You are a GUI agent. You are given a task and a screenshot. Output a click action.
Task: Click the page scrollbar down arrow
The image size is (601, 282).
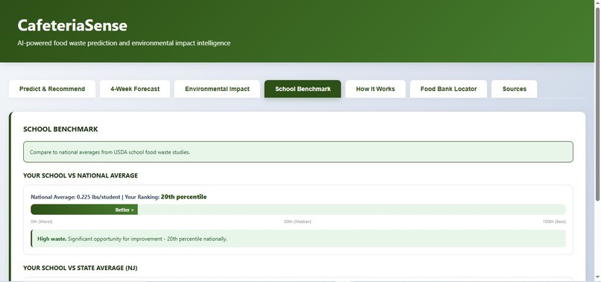[597, 278]
